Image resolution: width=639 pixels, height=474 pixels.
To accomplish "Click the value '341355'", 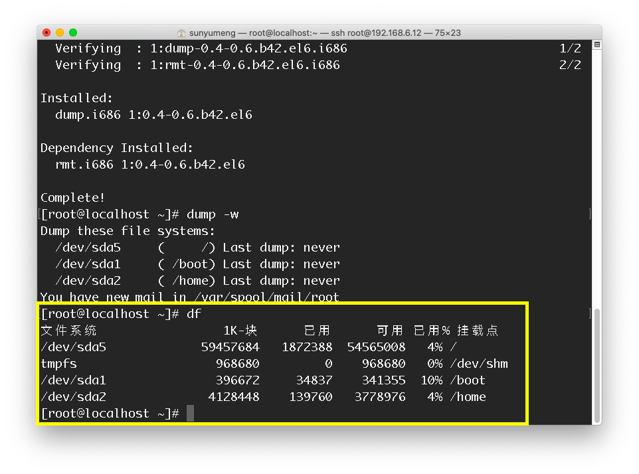I will pos(384,380).
